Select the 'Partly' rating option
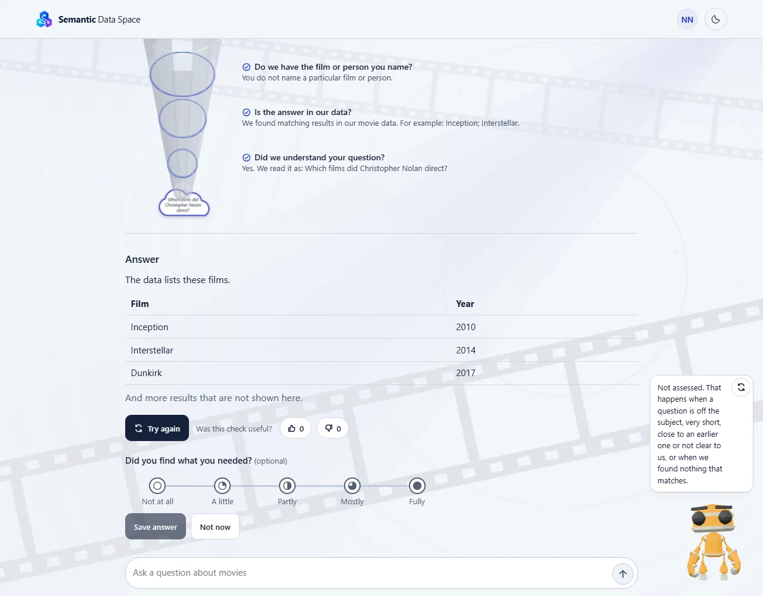763x596 pixels. tap(287, 486)
